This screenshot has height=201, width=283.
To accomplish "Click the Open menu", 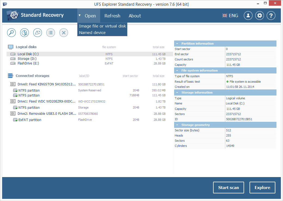I will click(x=90, y=16).
